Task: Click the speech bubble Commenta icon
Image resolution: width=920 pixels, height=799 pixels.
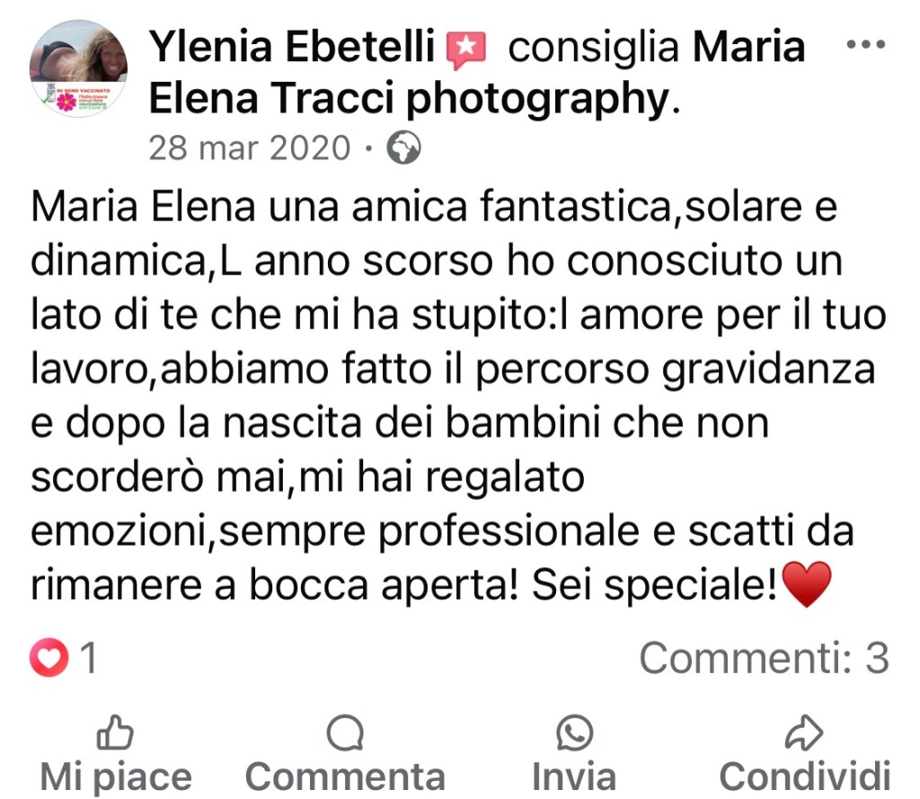Action: (345, 732)
